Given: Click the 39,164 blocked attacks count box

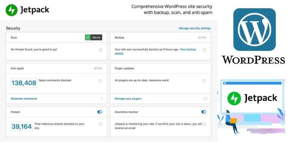Looking at the screenshot, I should point(21,126).
